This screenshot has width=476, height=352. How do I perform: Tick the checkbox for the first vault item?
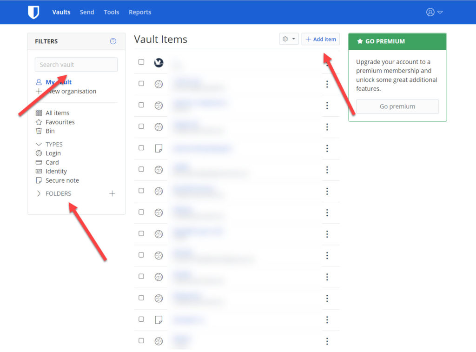click(141, 62)
